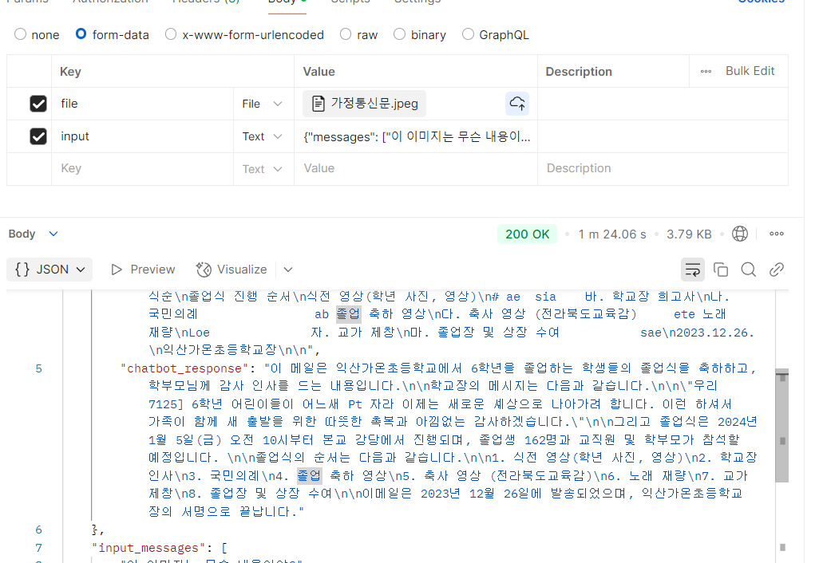Edit the input row messages value

click(x=416, y=137)
